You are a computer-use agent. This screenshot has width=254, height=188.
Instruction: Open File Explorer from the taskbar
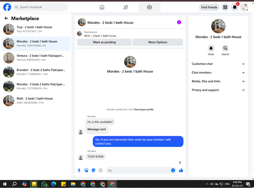click(73, 184)
